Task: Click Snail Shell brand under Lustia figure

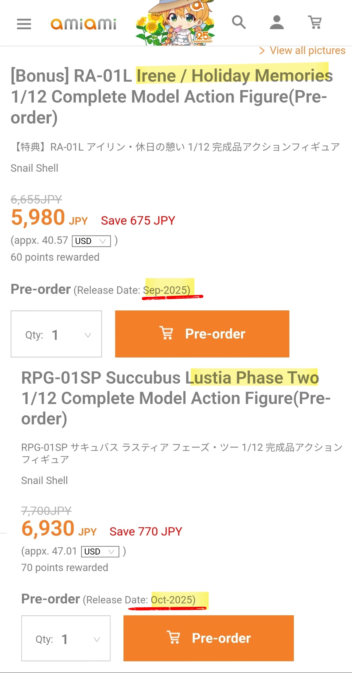Action: click(x=44, y=480)
